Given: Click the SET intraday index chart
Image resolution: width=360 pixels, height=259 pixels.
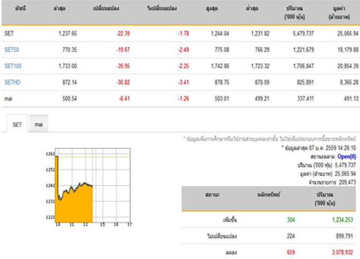Looking at the screenshot, I should [89, 187].
